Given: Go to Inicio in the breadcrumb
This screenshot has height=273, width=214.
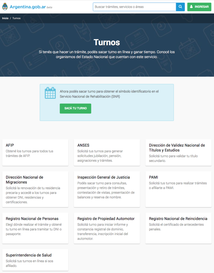Looking at the screenshot, I should pyautogui.click(x=5, y=18).
